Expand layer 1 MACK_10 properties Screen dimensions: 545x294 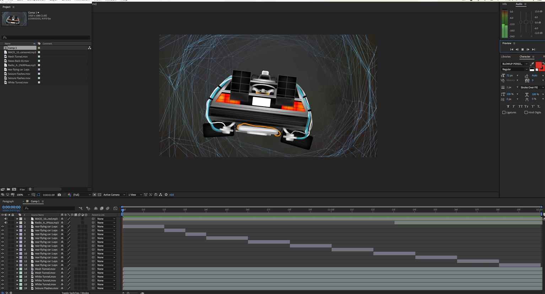[x=17, y=219]
